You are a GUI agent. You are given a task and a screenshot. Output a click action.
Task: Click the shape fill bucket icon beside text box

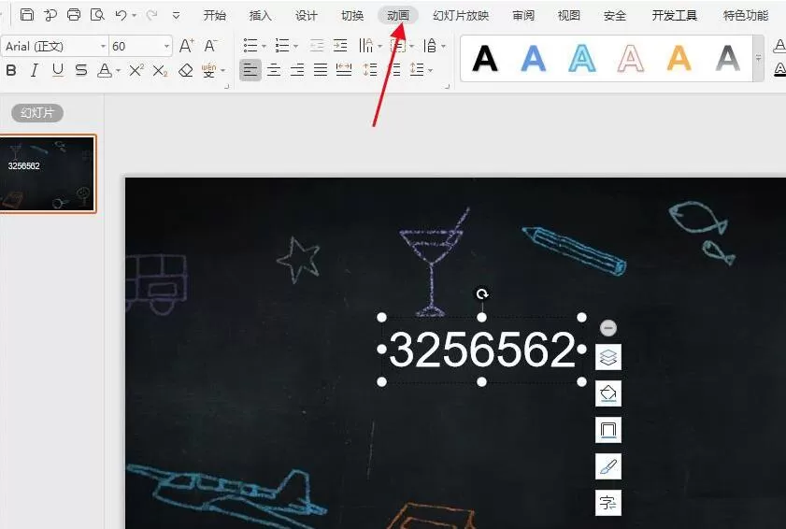pos(608,393)
